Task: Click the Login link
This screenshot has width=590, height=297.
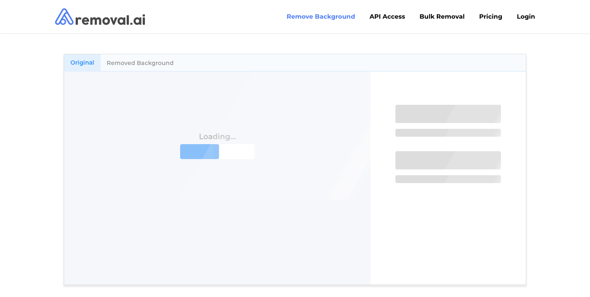Action: [526, 17]
